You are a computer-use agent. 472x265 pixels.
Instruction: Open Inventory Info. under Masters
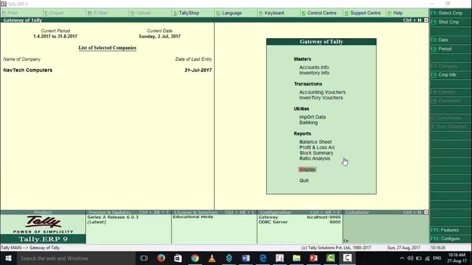(x=315, y=73)
